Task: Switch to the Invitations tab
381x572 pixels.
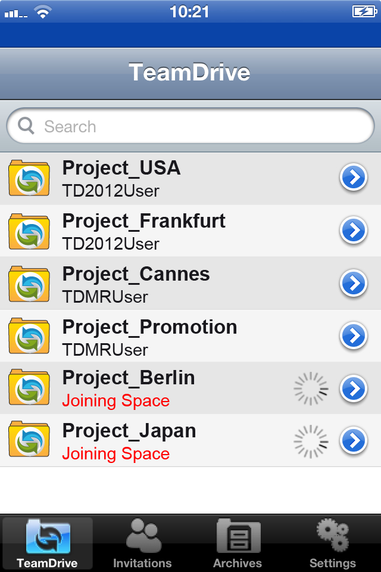Action: click(142, 543)
